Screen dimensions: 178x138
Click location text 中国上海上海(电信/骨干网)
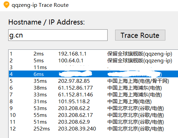tap(138, 81)
